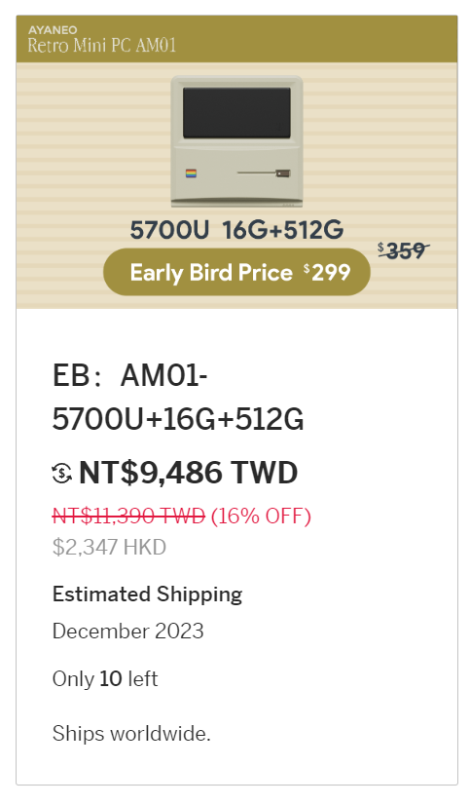
Task: Select the EB: AM01-5700U+16G+512G perk title
Action: [x=178, y=398]
